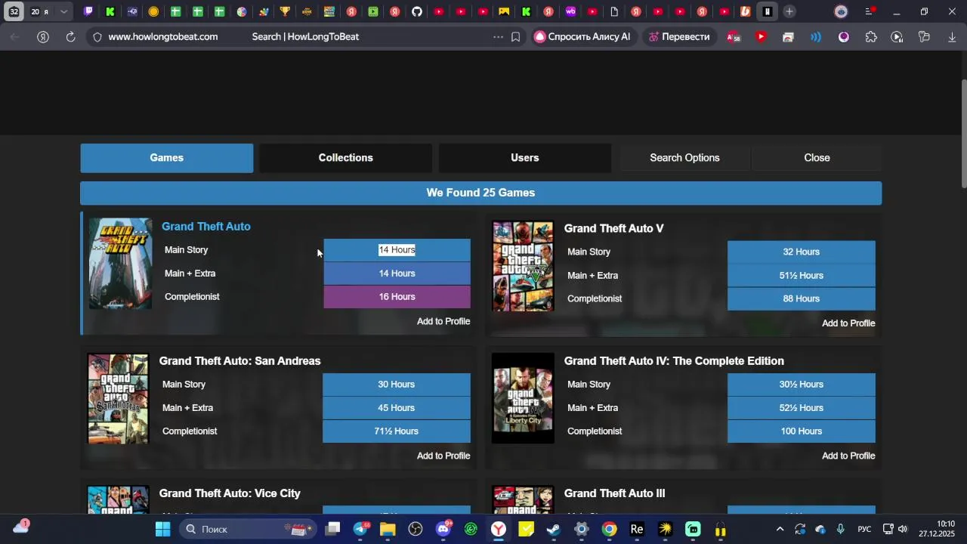Click the We Found 25 Games banner
Image resolution: width=967 pixels, height=544 pixels.
tap(481, 193)
